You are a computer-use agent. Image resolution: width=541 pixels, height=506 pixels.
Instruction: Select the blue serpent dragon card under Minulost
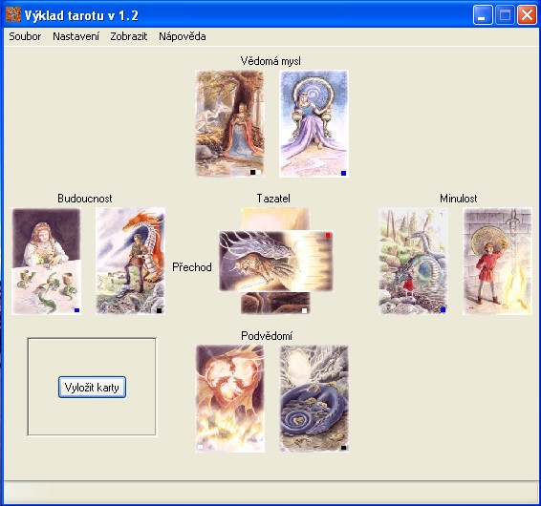pyautogui.click(x=413, y=261)
